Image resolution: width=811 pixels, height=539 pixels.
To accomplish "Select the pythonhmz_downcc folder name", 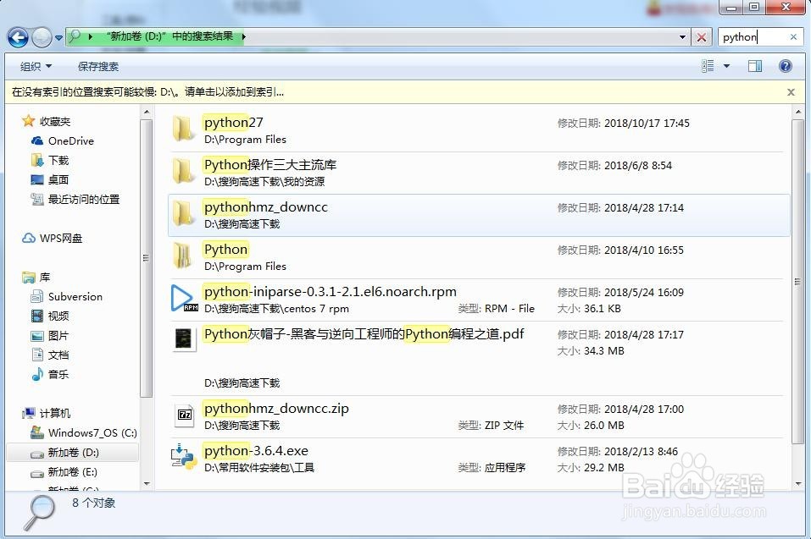I will tap(266, 207).
